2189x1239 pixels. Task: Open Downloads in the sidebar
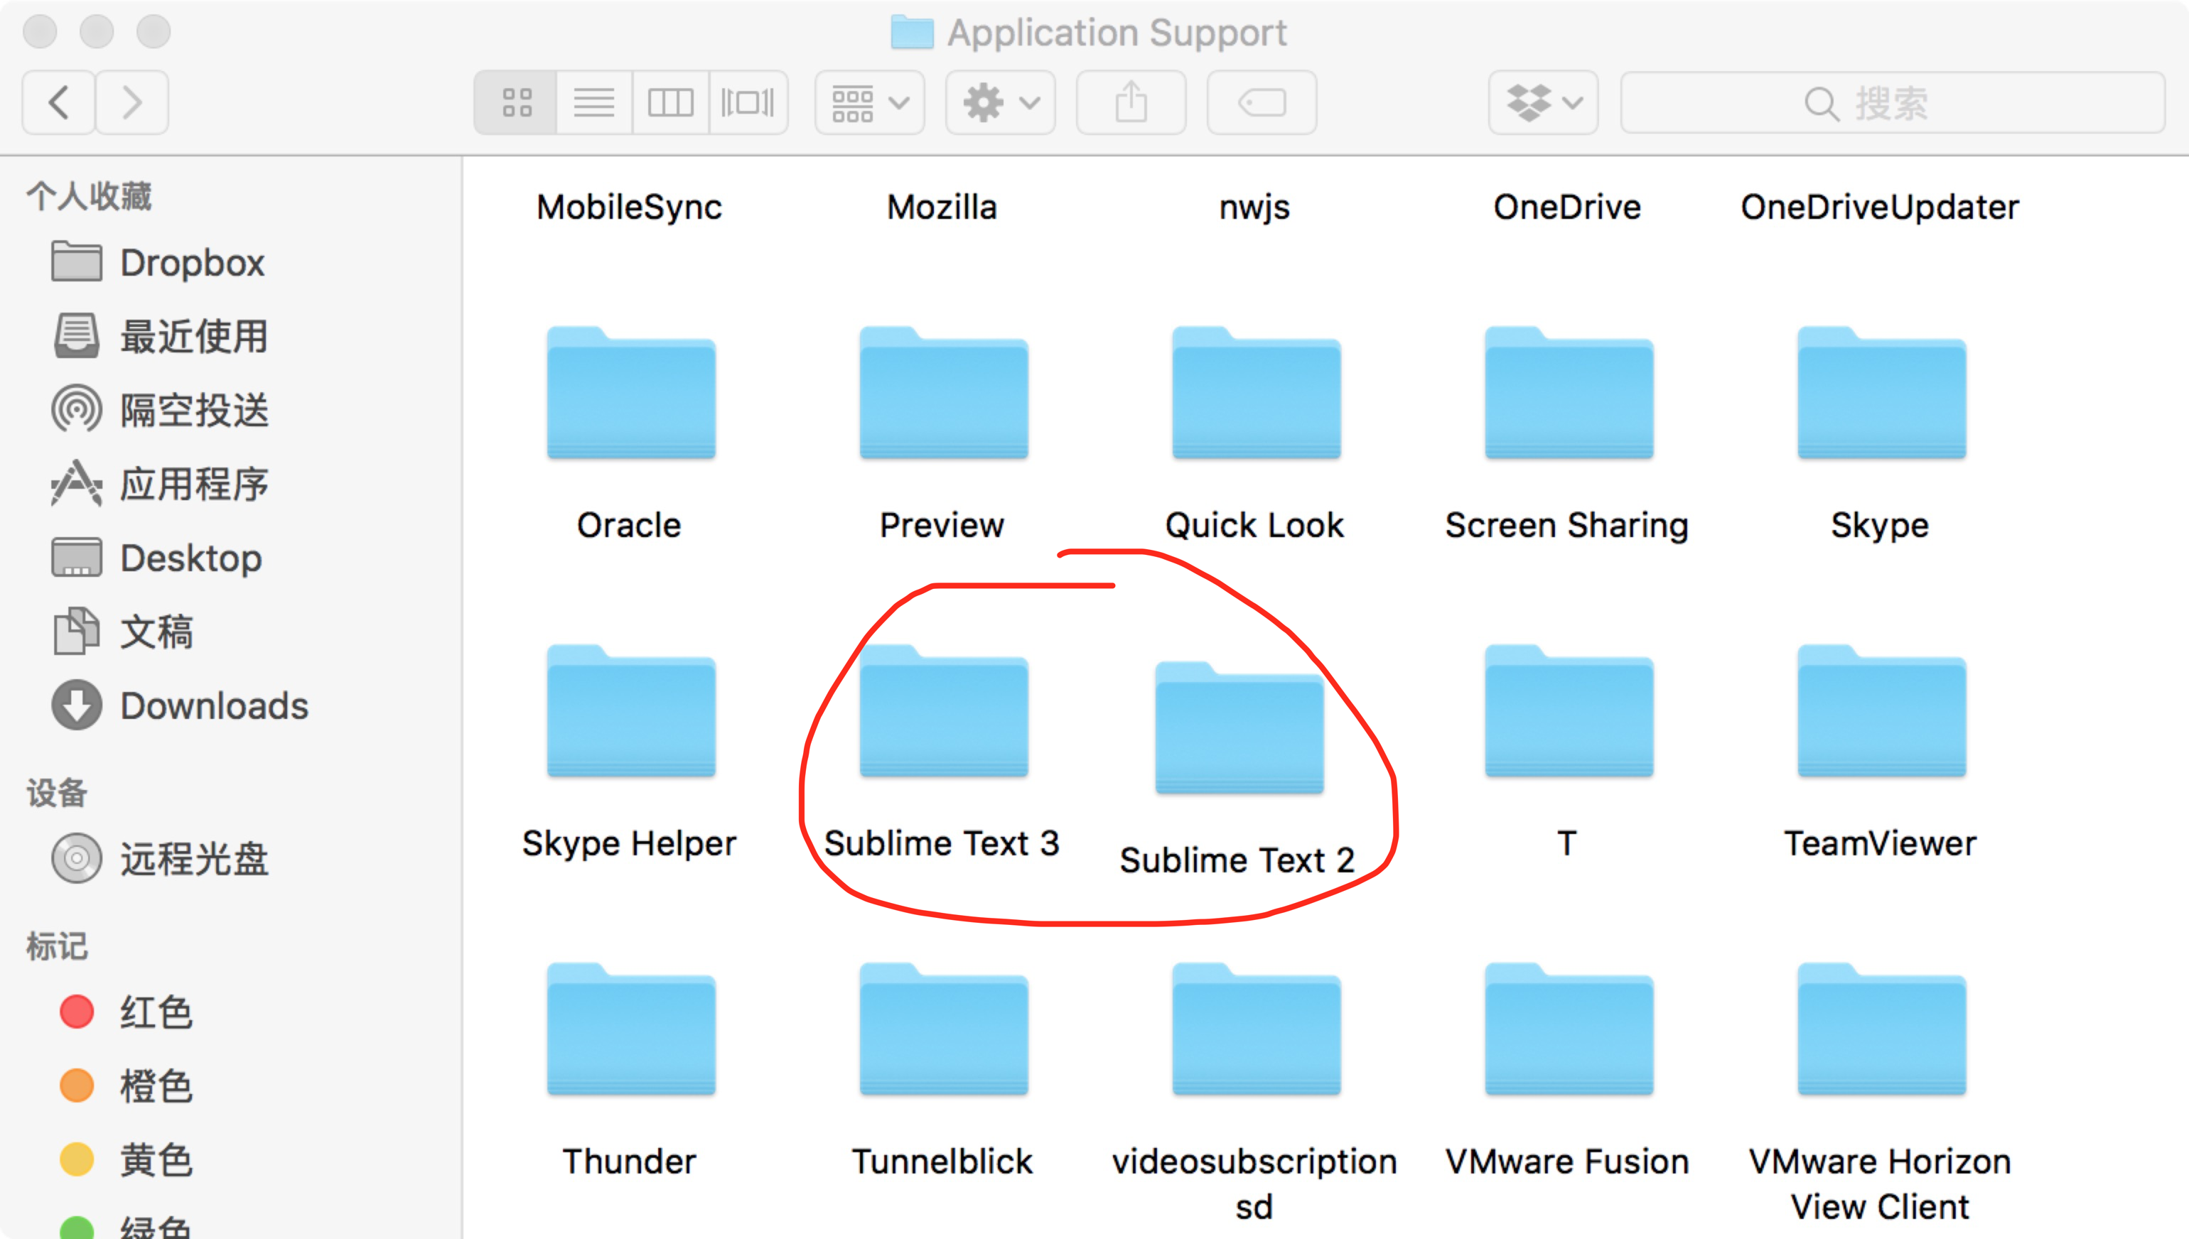pyautogui.click(x=230, y=705)
